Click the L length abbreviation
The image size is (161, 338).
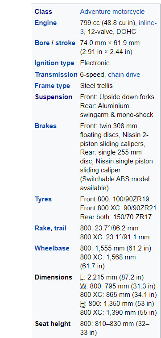(x=82, y=277)
